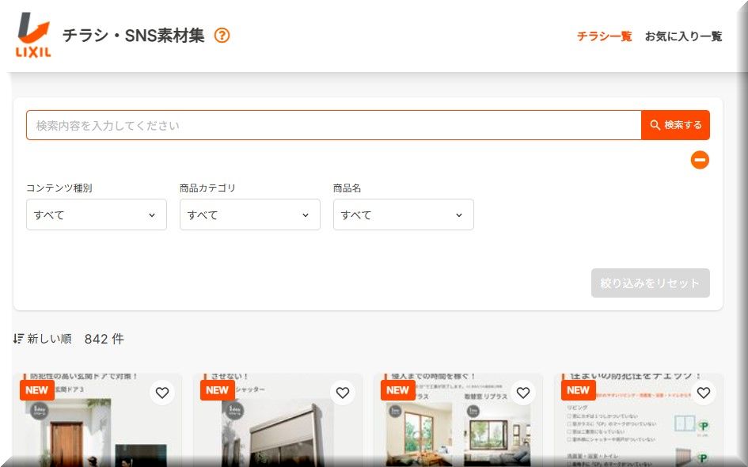Focus the search keyword input field

point(332,125)
